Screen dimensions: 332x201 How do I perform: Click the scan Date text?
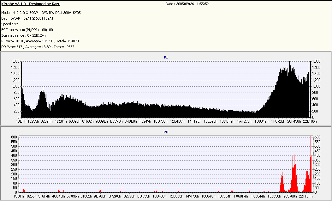(187, 4)
